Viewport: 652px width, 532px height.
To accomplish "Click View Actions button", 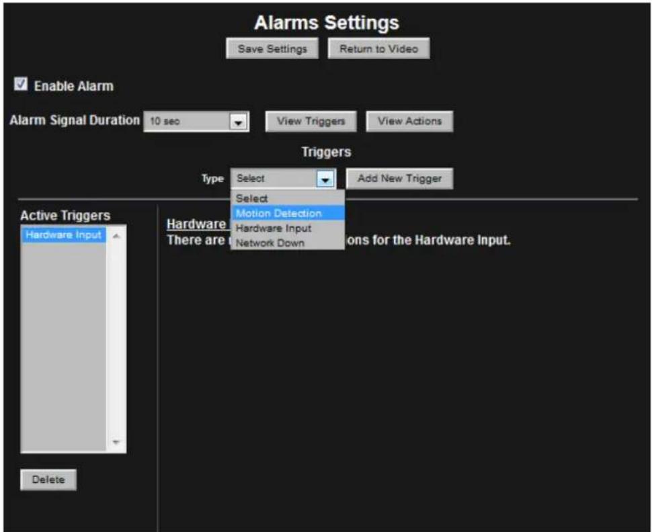I will 409,122.
